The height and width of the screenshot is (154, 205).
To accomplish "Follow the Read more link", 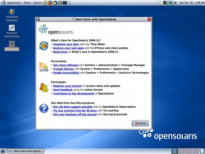I will tap(60, 52).
